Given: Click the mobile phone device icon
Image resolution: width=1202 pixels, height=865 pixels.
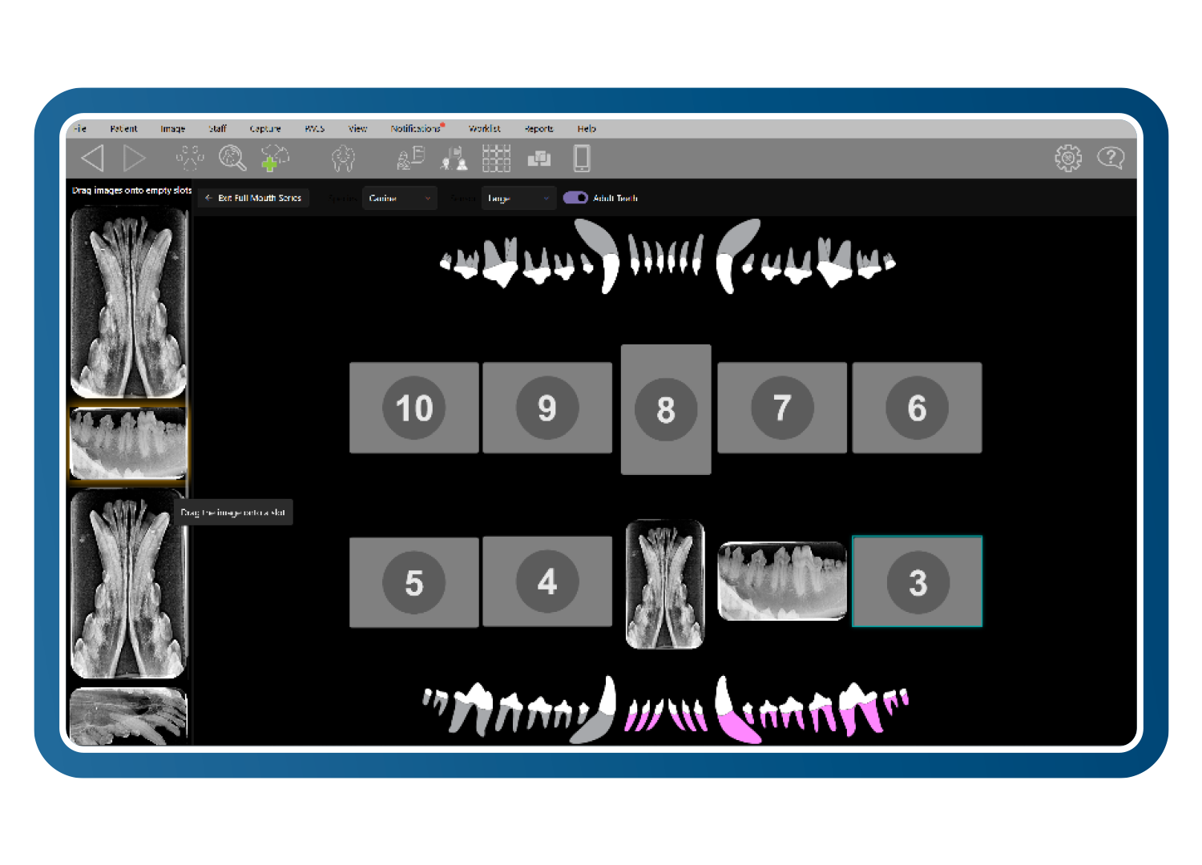Looking at the screenshot, I should tap(582, 158).
